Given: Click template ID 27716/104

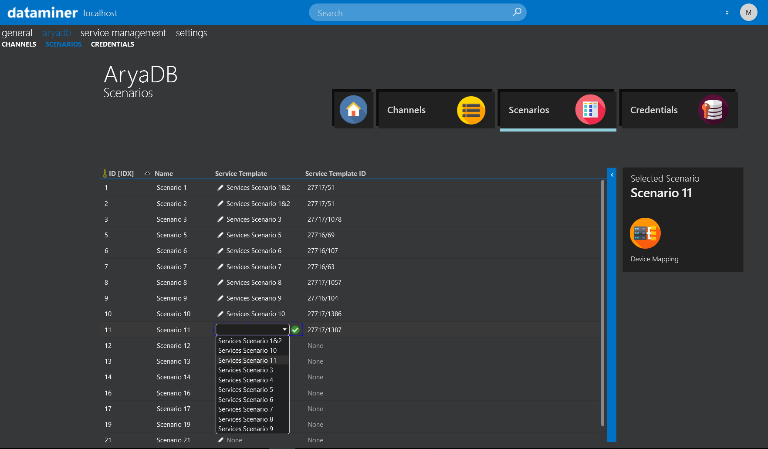Looking at the screenshot, I should pyautogui.click(x=323, y=298).
